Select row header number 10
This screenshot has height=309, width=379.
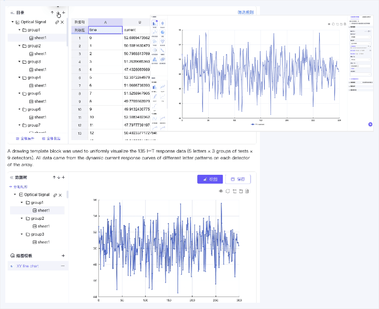coord(80,110)
